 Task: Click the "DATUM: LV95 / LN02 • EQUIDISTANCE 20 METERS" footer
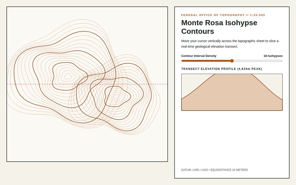215,170
